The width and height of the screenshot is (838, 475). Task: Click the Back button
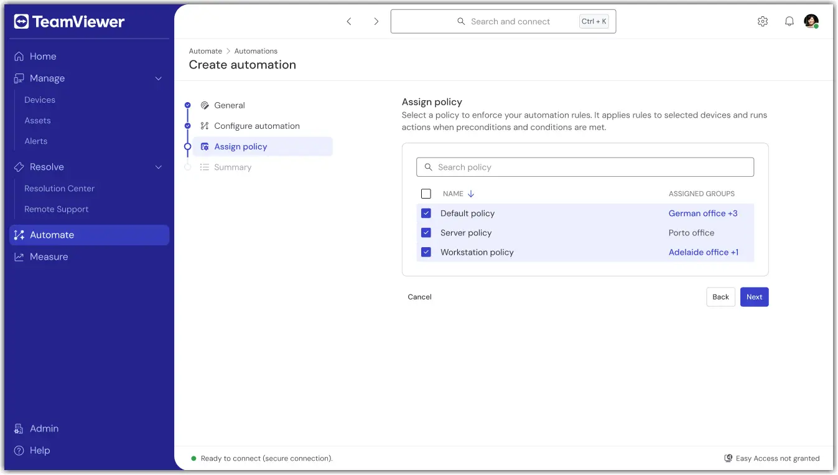click(721, 297)
